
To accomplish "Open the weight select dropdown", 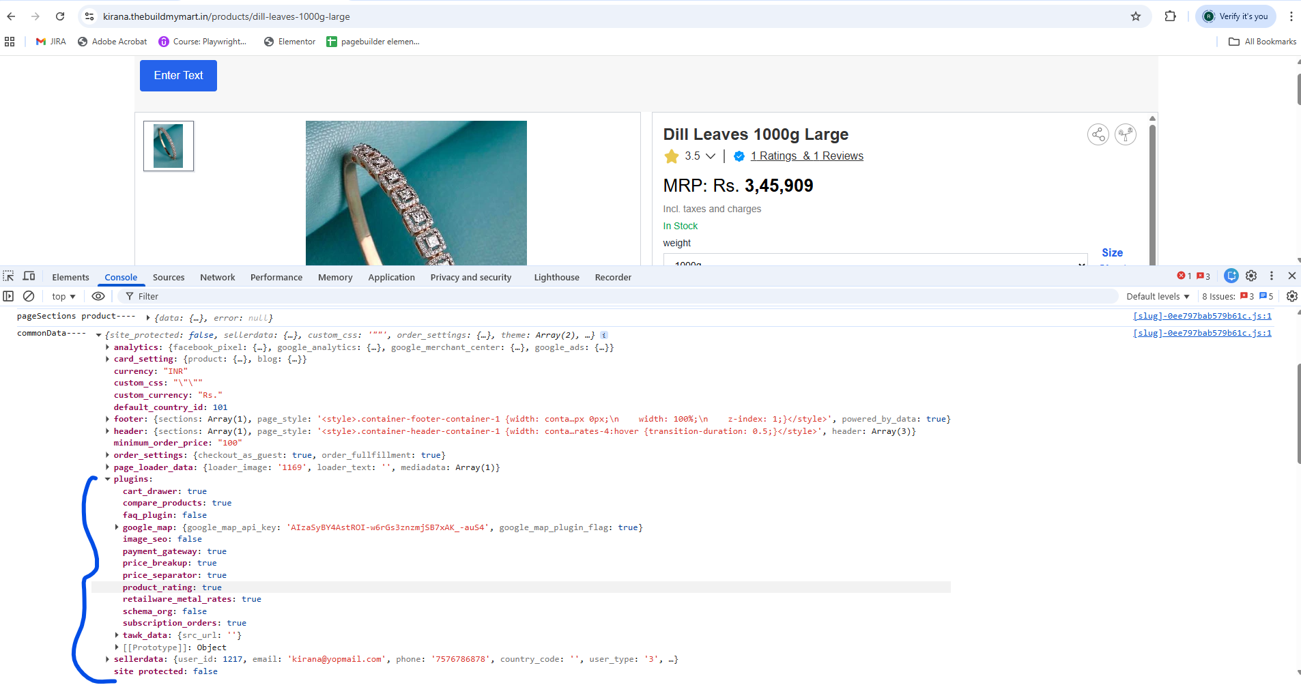I will [x=876, y=260].
